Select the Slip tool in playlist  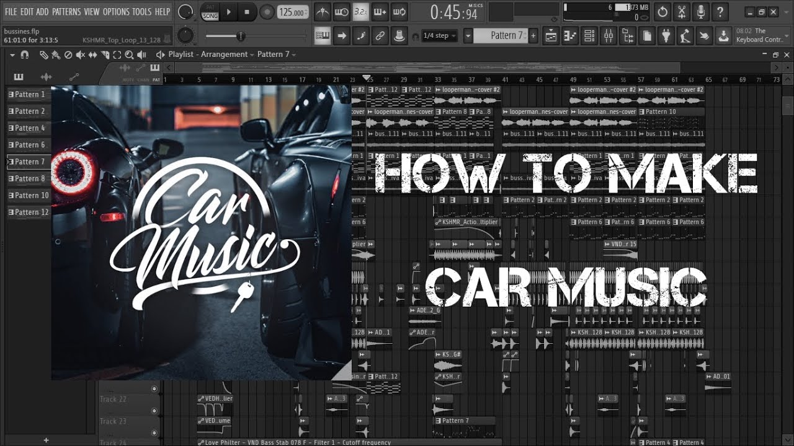click(x=92, y=55)
